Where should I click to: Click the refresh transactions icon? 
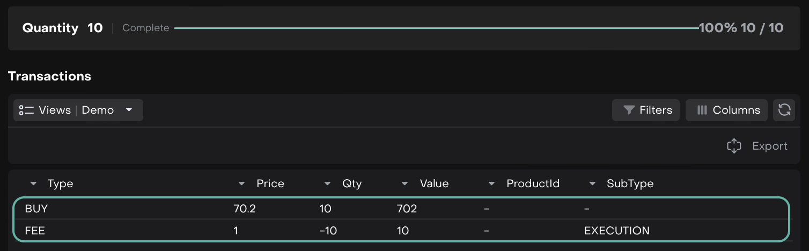point(784,110)
